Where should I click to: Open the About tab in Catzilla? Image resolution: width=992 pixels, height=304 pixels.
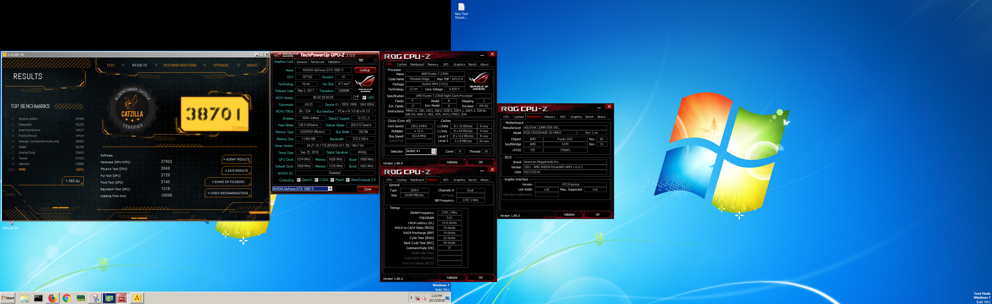coord(252,65)
